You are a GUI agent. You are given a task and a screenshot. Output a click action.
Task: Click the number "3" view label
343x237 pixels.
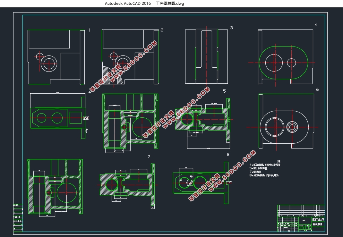[231, 28]
